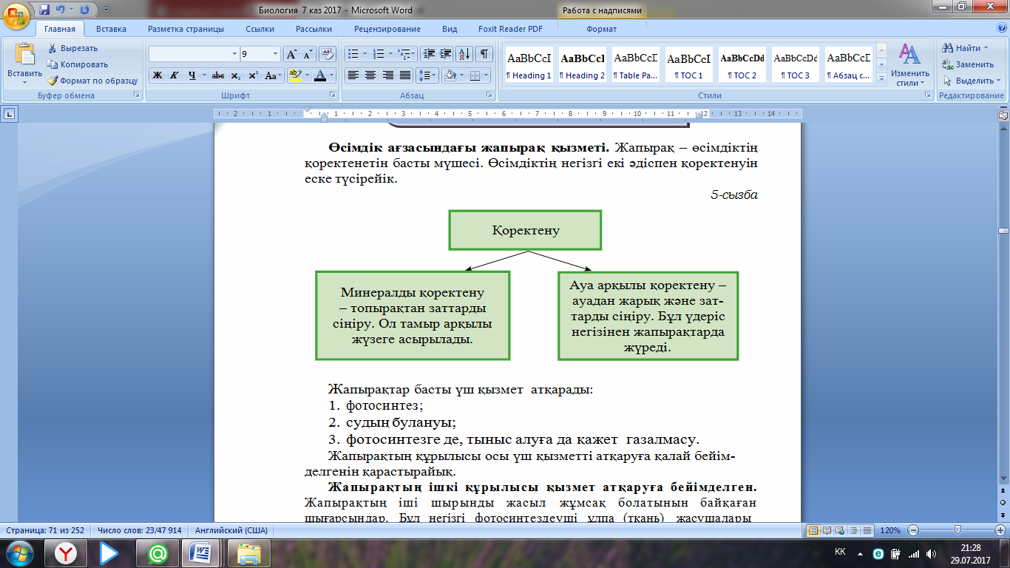
Task: Click the Вставить paste button
Action: (24, 64)
